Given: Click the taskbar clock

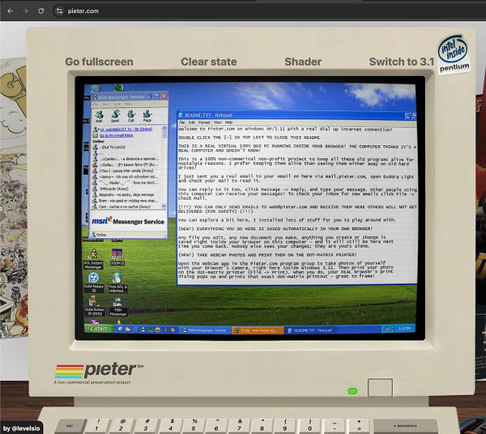Looking at the screenshot, I should coord(405,328).
